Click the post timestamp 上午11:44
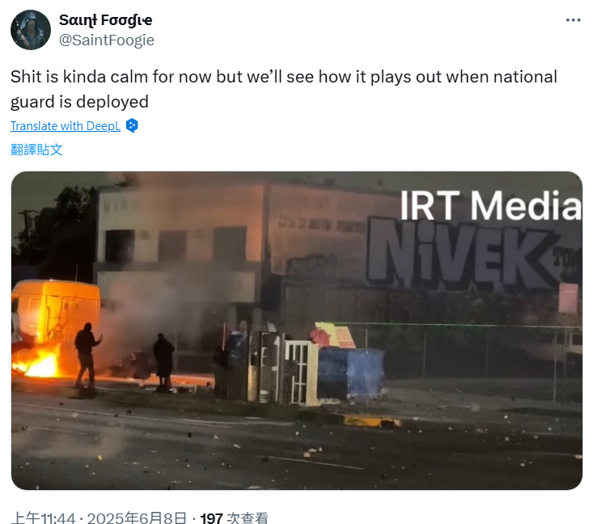Viewport: 593px width, 524px height. click(x=43, y=518)
